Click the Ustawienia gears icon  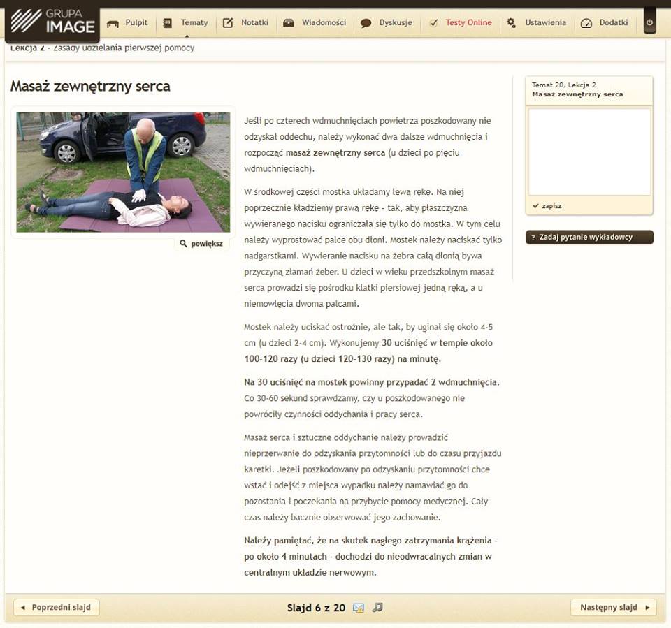[x=511, y=22]
